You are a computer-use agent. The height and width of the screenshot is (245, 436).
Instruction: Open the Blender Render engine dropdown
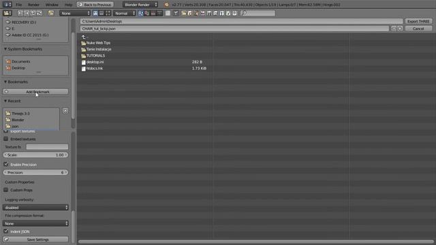pos(140,5)
